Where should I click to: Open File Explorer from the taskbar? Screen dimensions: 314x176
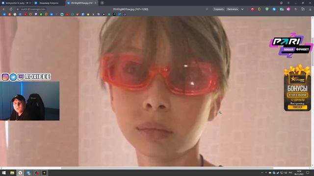coord(12,173)
